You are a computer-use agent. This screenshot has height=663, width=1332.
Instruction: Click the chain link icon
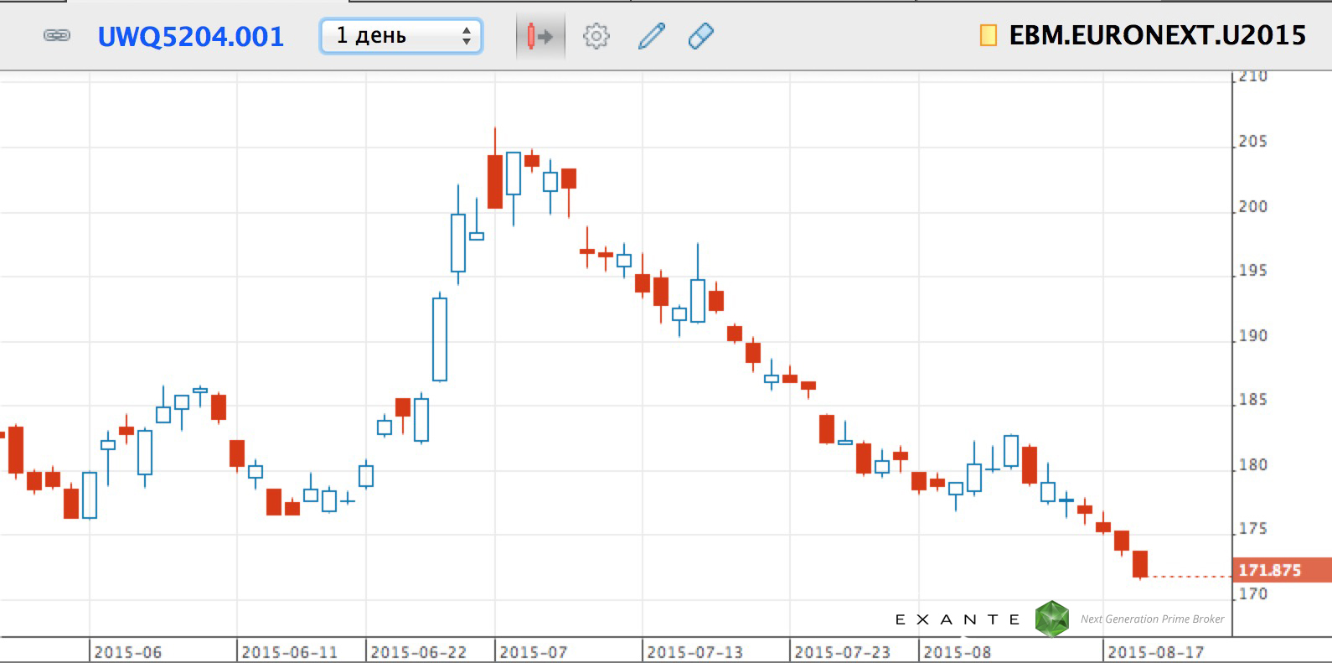pos(56,35)
